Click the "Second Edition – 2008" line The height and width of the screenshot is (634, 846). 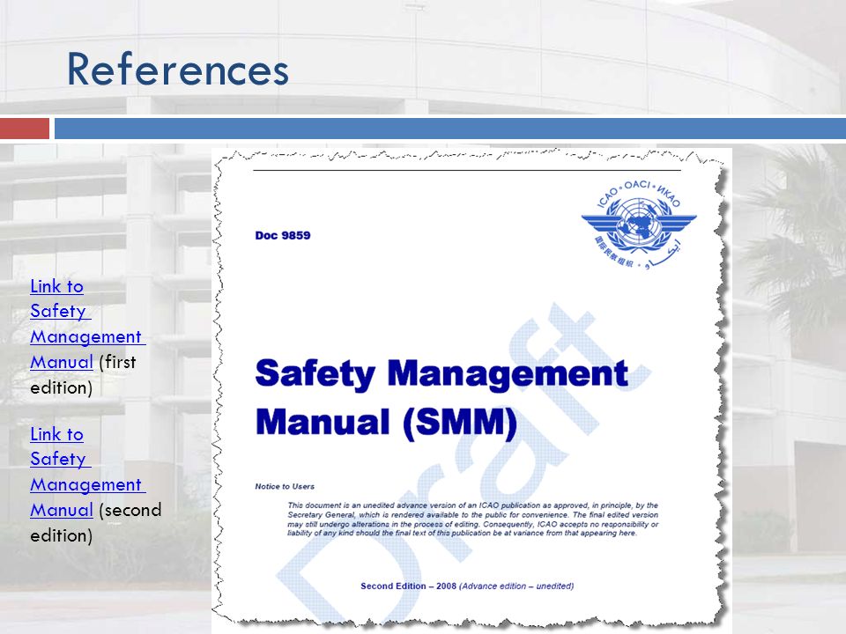coord(467,586)
